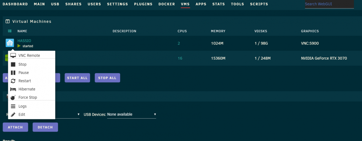The height and width of the screenshot is (141, 362).
Task: Open the SCRIPTS tab
Action: pyautogui.click(x=259, y=4)
